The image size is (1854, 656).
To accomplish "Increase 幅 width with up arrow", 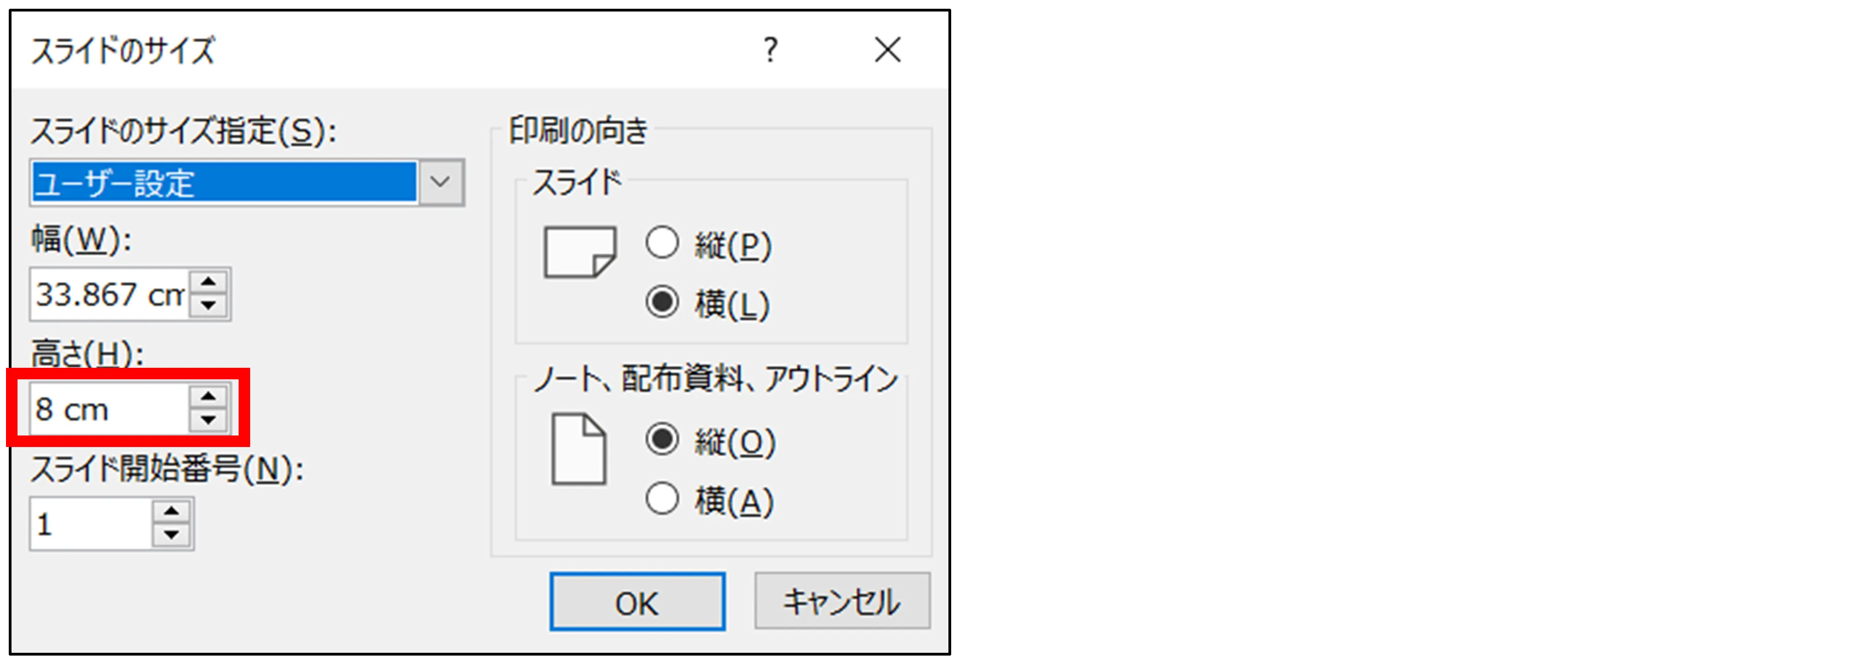I will [x=209, y=282].
